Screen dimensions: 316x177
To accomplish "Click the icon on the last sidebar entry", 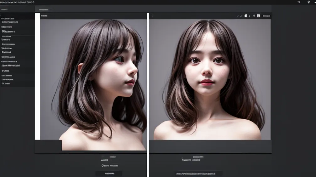I will click(x=3, y=84).
